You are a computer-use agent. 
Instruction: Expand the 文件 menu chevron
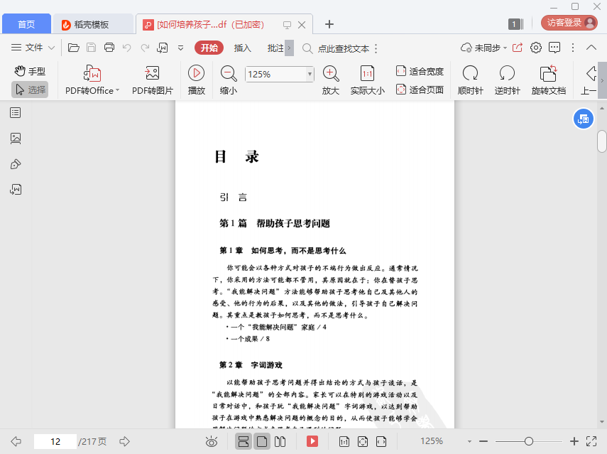click(51, 48)
